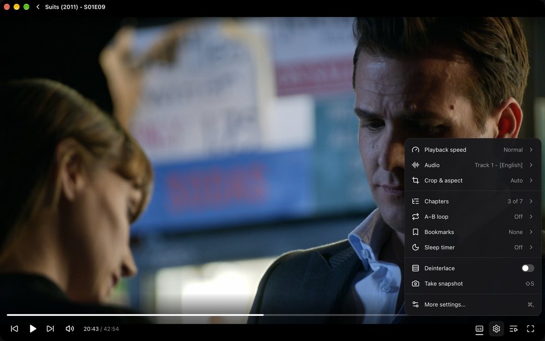The height and width of the screenshot is (341, 545).
Task: Click the Track 1 - [English] value
Action: click(499, 165)
